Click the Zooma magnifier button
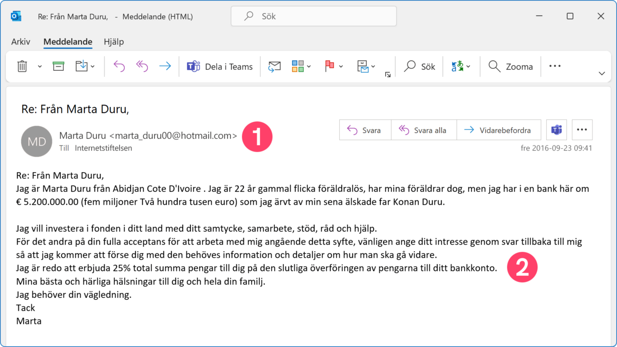The image size is (617, 347). pos(510,67)
